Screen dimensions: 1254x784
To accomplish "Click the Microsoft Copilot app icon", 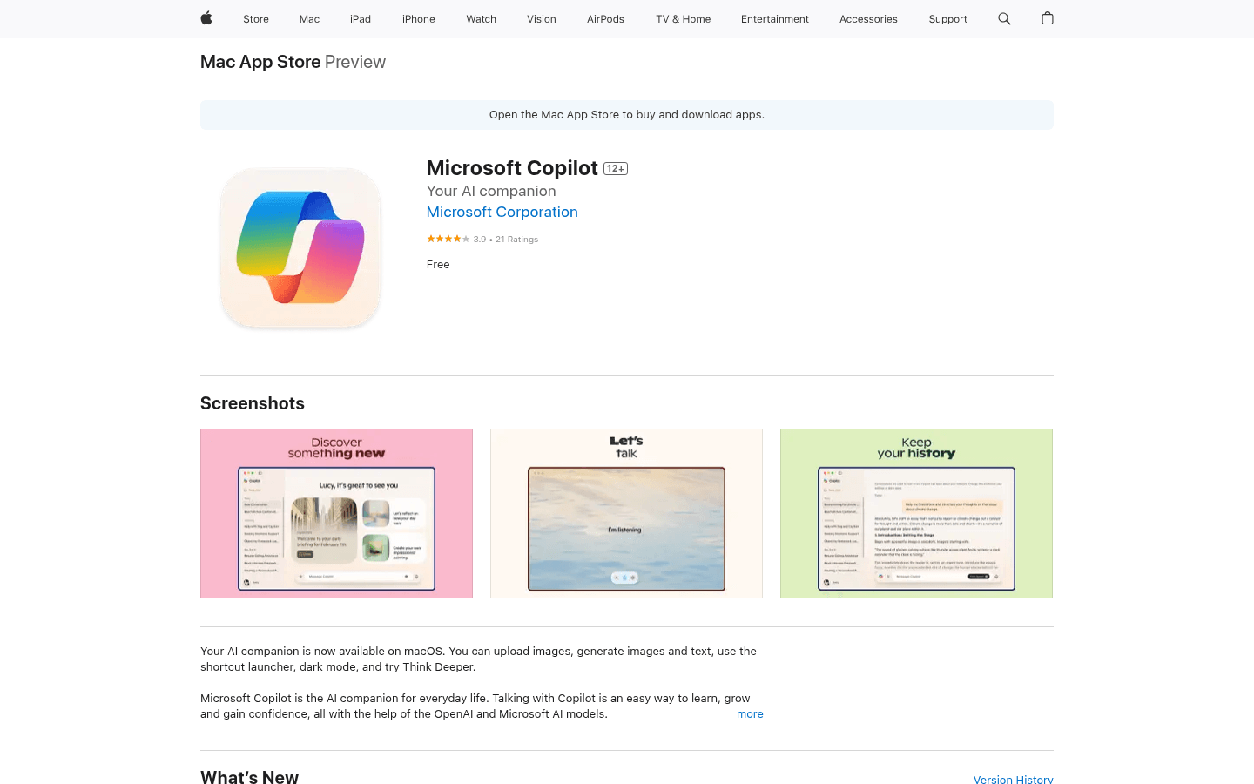I will point(300,247).
